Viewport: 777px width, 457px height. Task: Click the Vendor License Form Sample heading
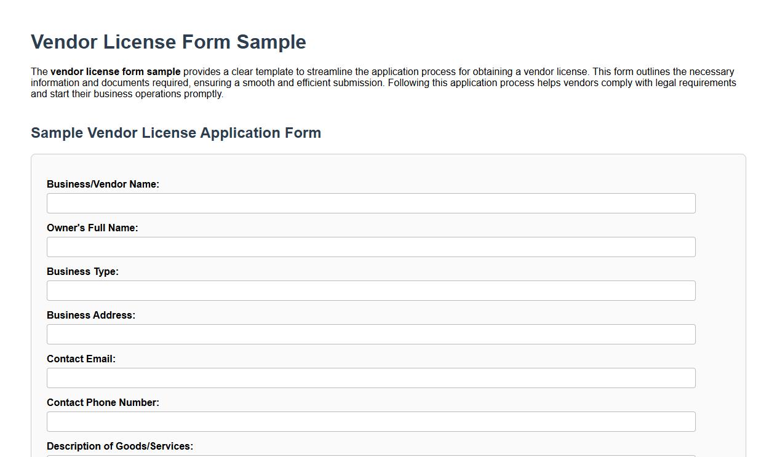pos(168,42)
